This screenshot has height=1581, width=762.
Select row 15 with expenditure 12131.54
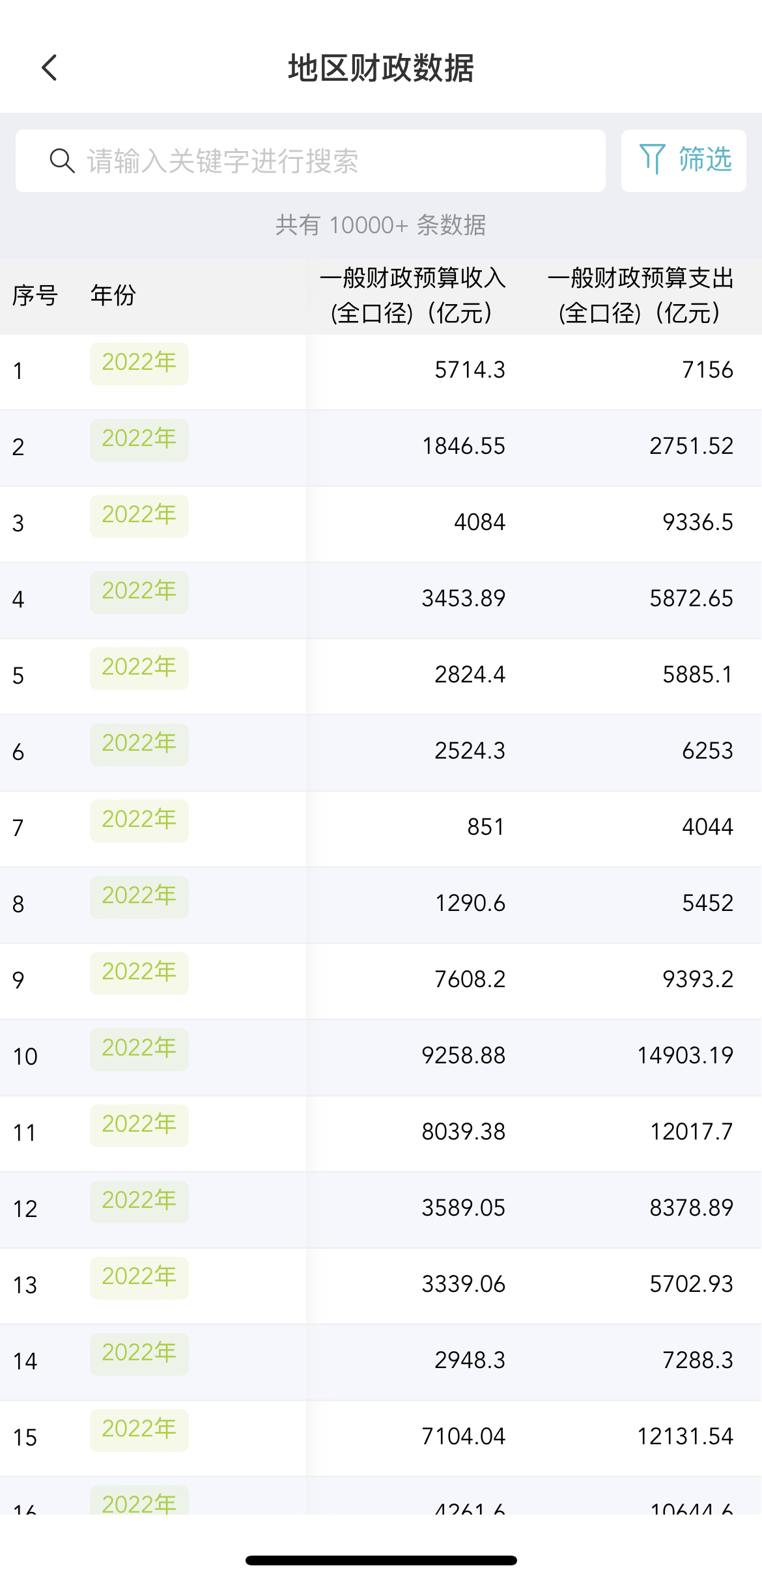[381, 1438]
